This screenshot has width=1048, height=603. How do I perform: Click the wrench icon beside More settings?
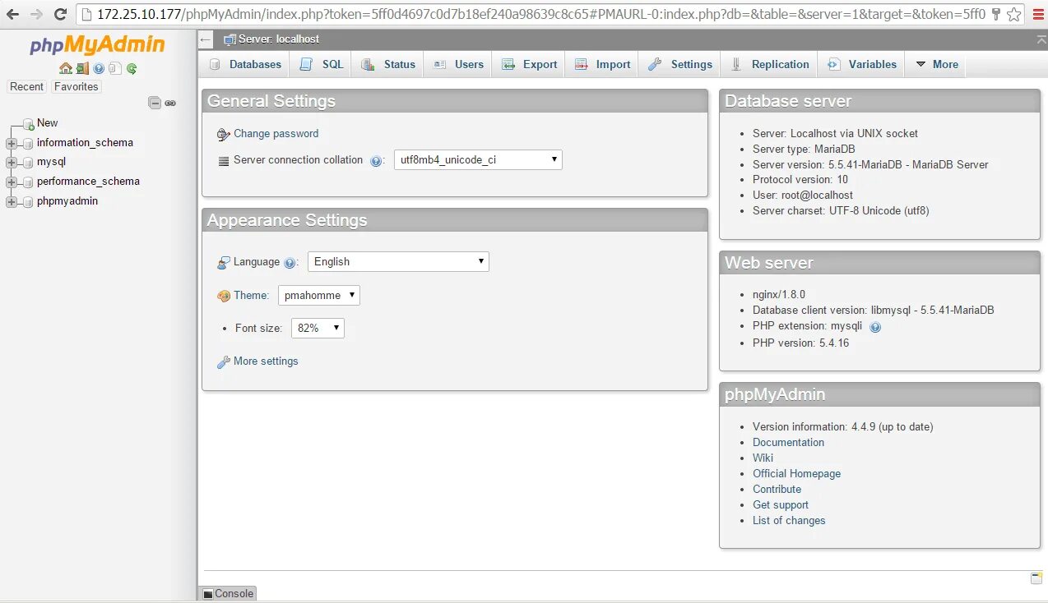click(223, 362)
